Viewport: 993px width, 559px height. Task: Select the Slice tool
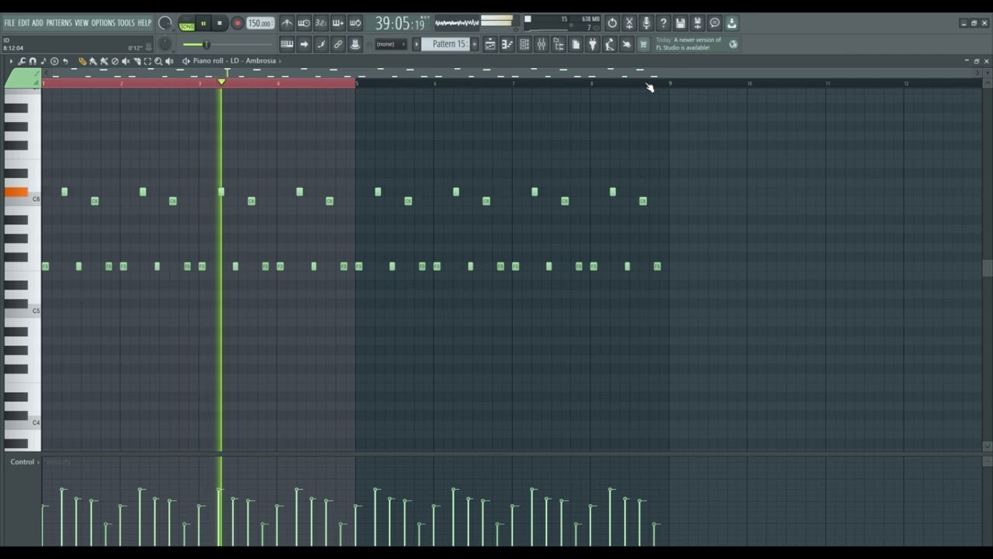(137, 61)
